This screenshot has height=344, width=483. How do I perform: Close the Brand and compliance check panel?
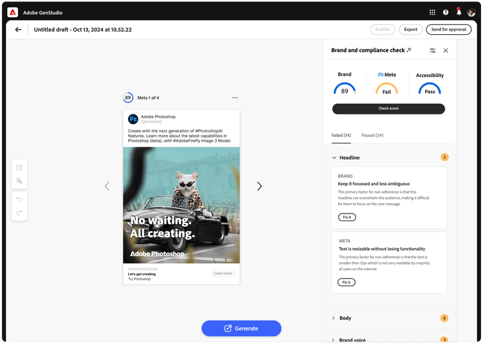tap(446, 50)
